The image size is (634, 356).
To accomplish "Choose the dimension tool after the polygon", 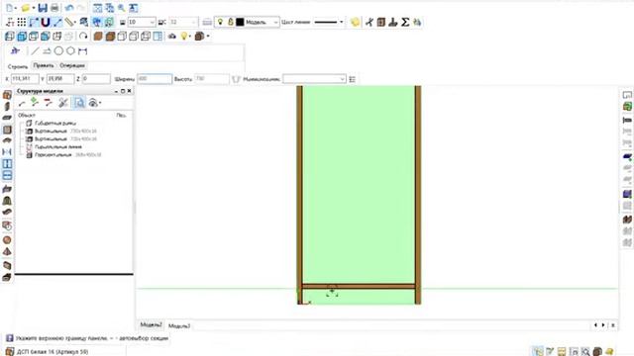I will click(83, 50).
